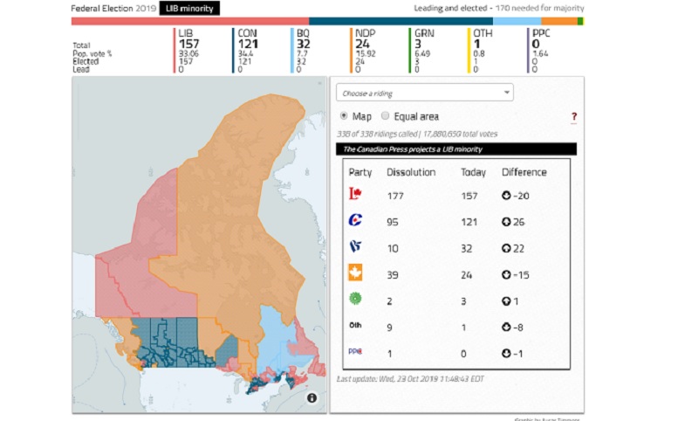Click the PPC logo in table
The height and width of the screenshot is (421, 678).
(x=355, y=351)
